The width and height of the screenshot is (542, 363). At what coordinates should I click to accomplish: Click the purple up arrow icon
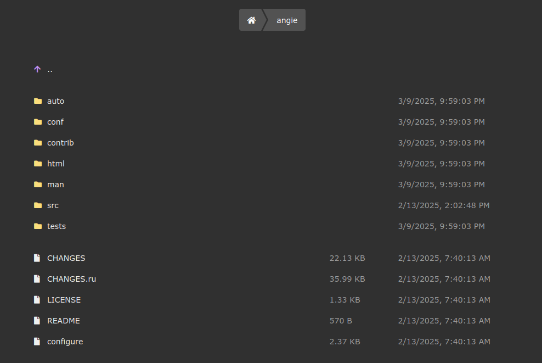point(37,69)
